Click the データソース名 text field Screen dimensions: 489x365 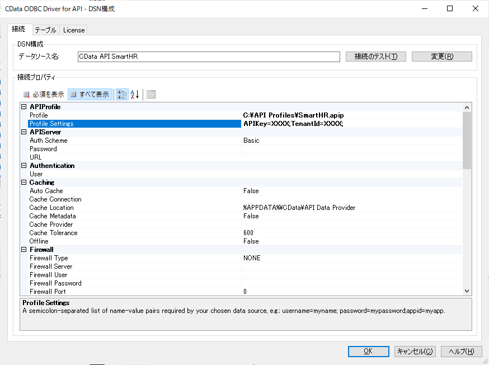[x=208, y=57]
